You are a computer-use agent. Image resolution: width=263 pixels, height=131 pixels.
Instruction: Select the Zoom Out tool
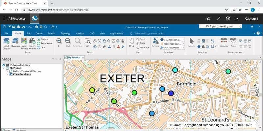(x=68, y=43)
